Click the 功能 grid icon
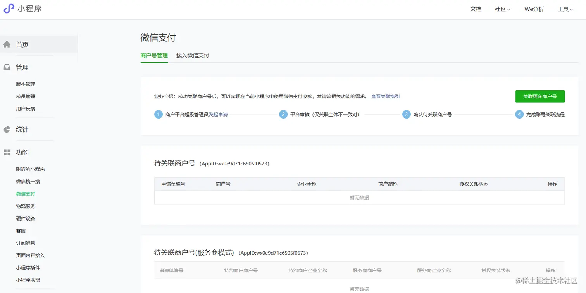Image resolution: width=586 pixels, height=293 pixels. (x=7, y=152)
